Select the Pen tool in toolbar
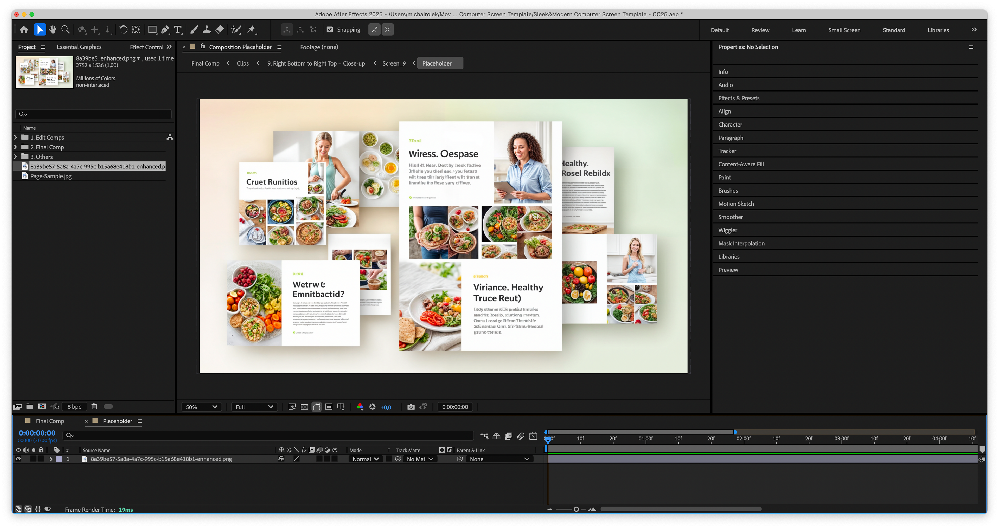The height and width of the screenshot is (528, 999). (165, 30)
